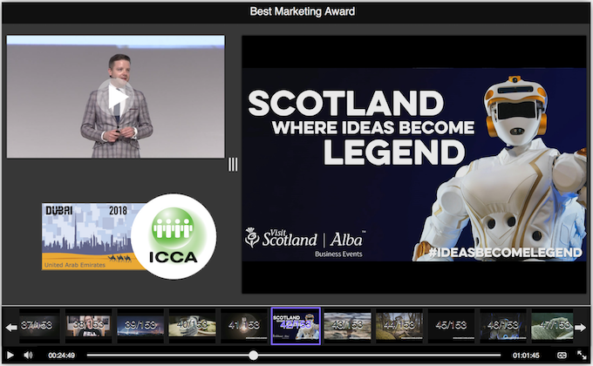Click the Best Marketing Award title

[x=303, y=11]
